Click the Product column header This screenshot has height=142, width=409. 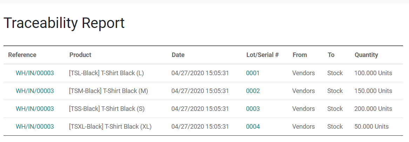point(80,55)
